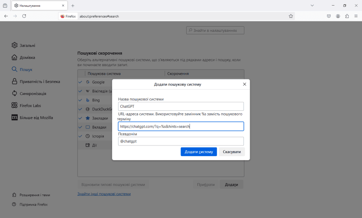Bookmark this page with the star icon

pos(290,16)
